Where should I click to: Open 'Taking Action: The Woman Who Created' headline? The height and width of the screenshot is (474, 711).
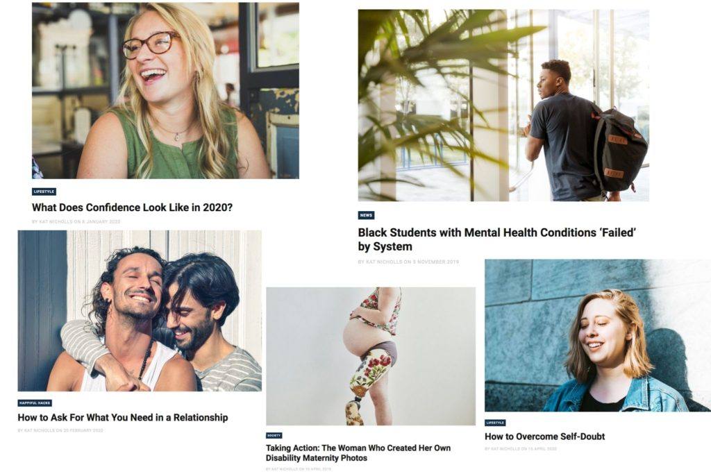[x=358, y=452]
